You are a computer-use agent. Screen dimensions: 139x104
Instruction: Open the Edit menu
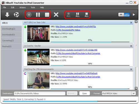click(13, 7)
